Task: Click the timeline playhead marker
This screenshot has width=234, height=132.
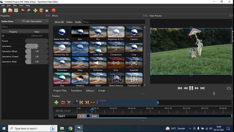Action: coord(92,111)
